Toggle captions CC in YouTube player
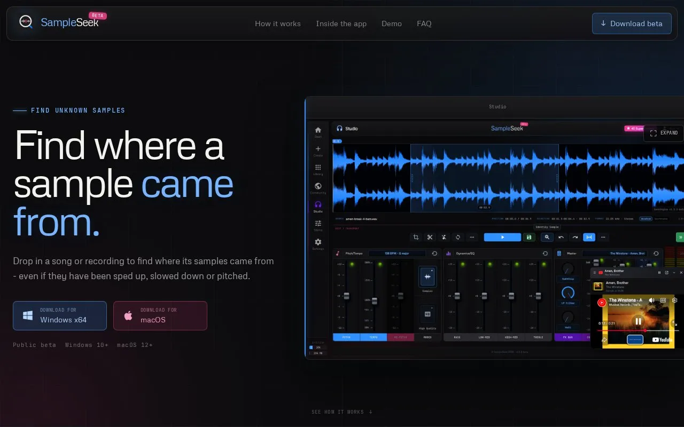This screenshot has width=684, height=427. (x=663, y=301)
